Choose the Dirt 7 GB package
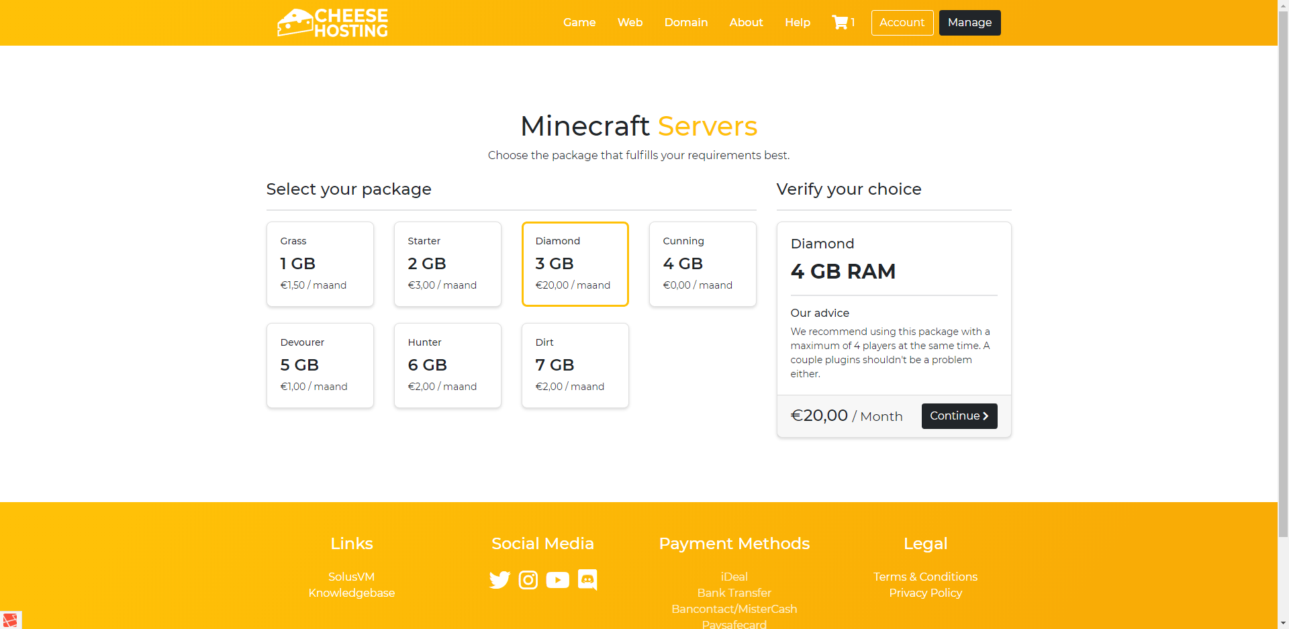This screenshot has width=1289, height=629. pos(575,365)
